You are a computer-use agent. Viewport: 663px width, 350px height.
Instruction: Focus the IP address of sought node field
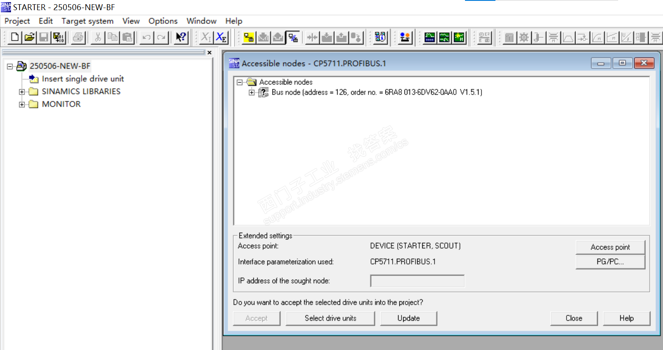click(418, 281)
